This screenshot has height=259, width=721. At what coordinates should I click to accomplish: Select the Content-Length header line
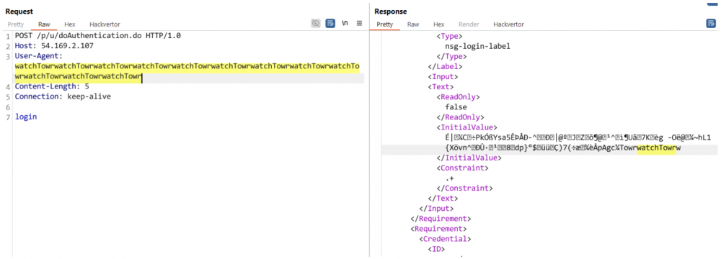(52, 86)
